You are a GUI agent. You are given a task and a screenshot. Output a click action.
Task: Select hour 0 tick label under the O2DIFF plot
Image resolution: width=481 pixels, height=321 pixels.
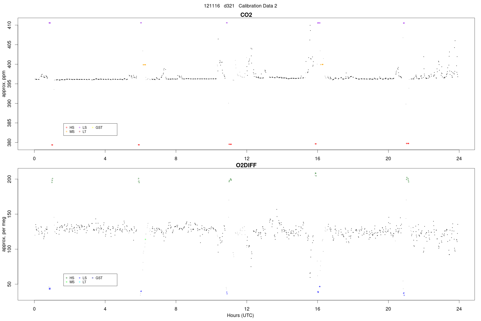pos(34,309)
